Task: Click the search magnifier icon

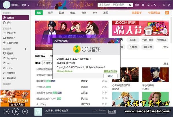Action: pyautogui.click(x=130, y=5)
